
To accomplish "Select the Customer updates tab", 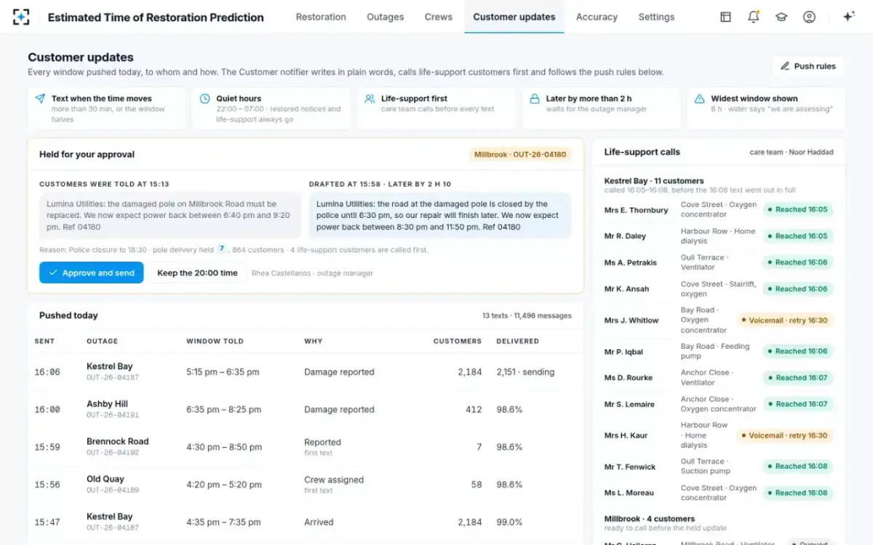I will (x=514, y=17).
